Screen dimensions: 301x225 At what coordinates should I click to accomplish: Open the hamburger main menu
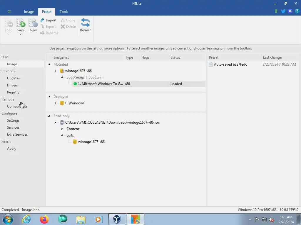point(9,12)
